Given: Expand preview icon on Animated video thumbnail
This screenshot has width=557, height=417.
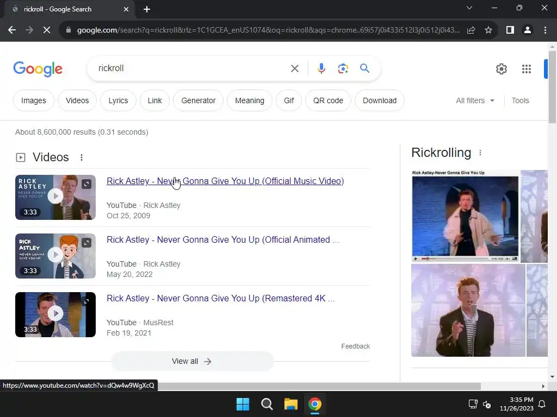Looking at the screenshot, I should pos(86,243).
